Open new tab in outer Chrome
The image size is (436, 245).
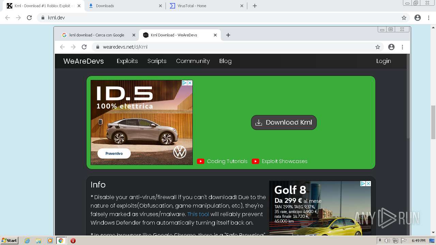[255, 6]
